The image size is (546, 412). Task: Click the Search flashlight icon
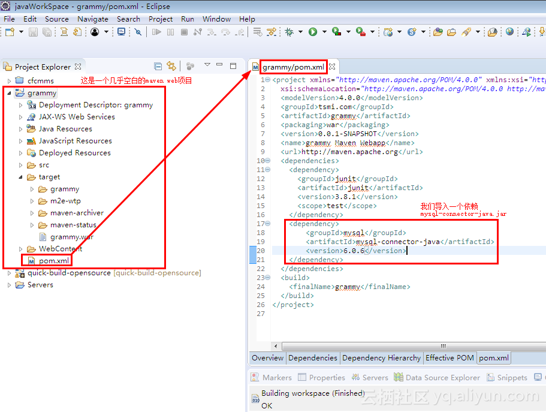click(466, 32)
